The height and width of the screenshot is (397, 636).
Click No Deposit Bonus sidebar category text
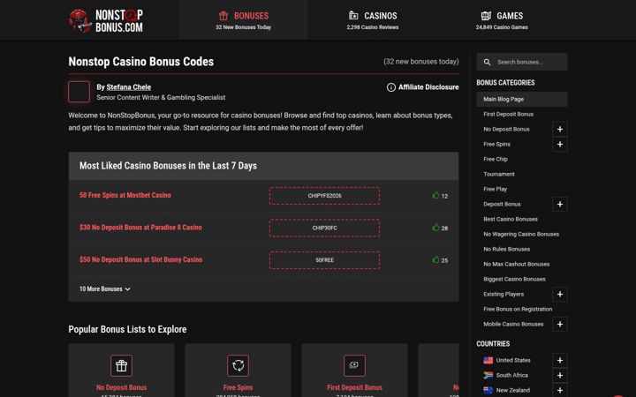[x=506, y=129]
